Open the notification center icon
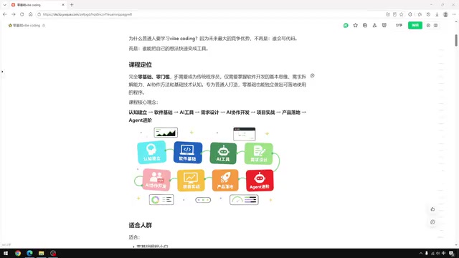This screenshot has height=258, width=459. point(452,253)
